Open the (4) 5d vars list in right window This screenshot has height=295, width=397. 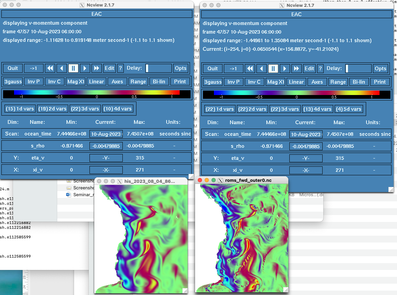pyautogui.click(x=348, y=109)
